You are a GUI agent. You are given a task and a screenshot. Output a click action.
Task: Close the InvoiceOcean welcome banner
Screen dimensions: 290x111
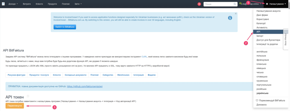point(236,14)
